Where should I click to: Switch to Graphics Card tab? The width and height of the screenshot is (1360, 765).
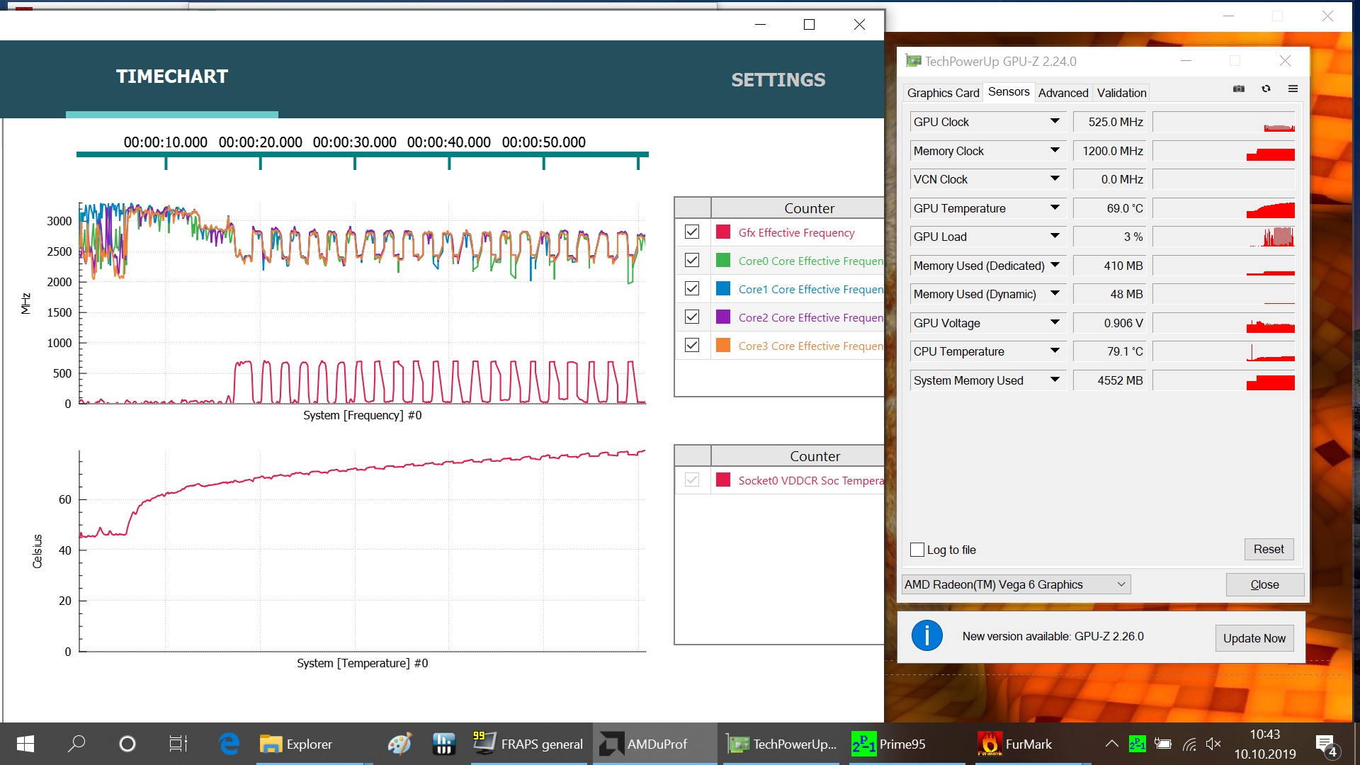coord(943,93)
